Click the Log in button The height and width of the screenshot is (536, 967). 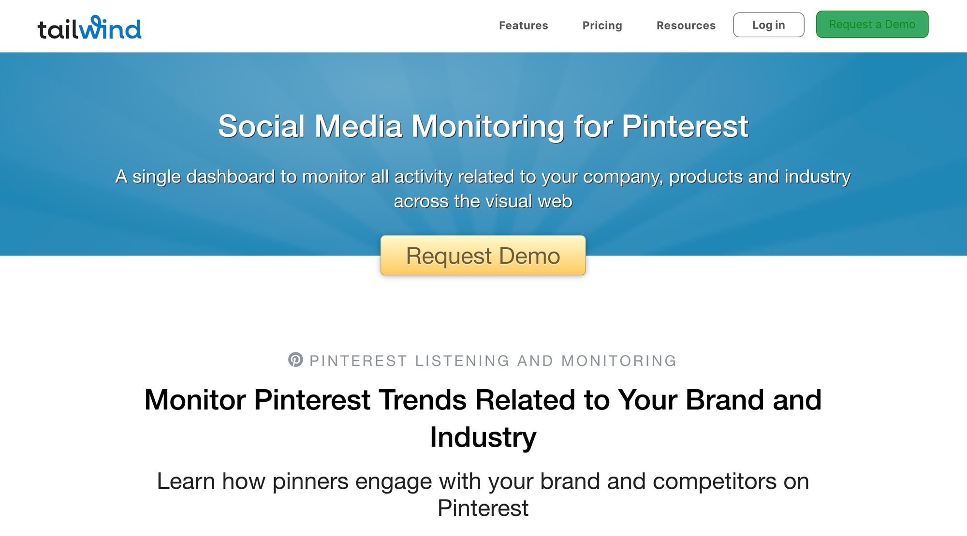tap(768, 25)
